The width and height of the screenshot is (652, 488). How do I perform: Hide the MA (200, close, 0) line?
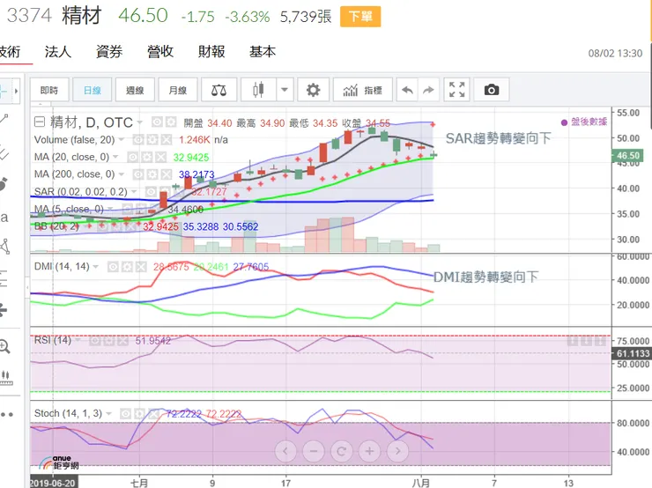[x=138, y=174]
